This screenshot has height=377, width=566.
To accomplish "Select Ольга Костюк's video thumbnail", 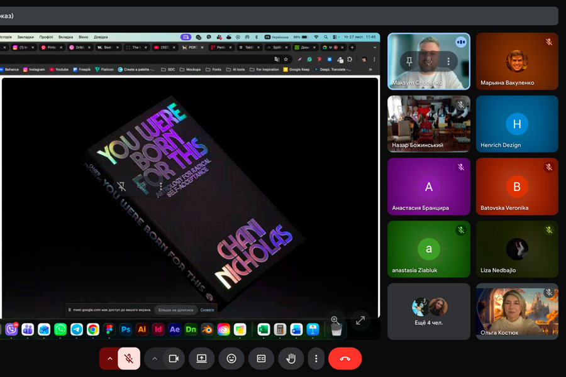I will coord(516,311).
